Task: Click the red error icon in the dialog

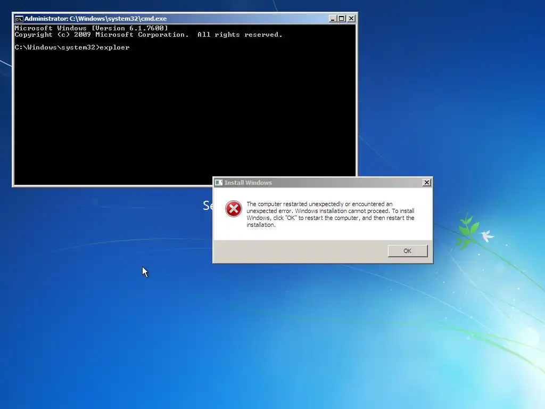Action: tap(233, 209)
